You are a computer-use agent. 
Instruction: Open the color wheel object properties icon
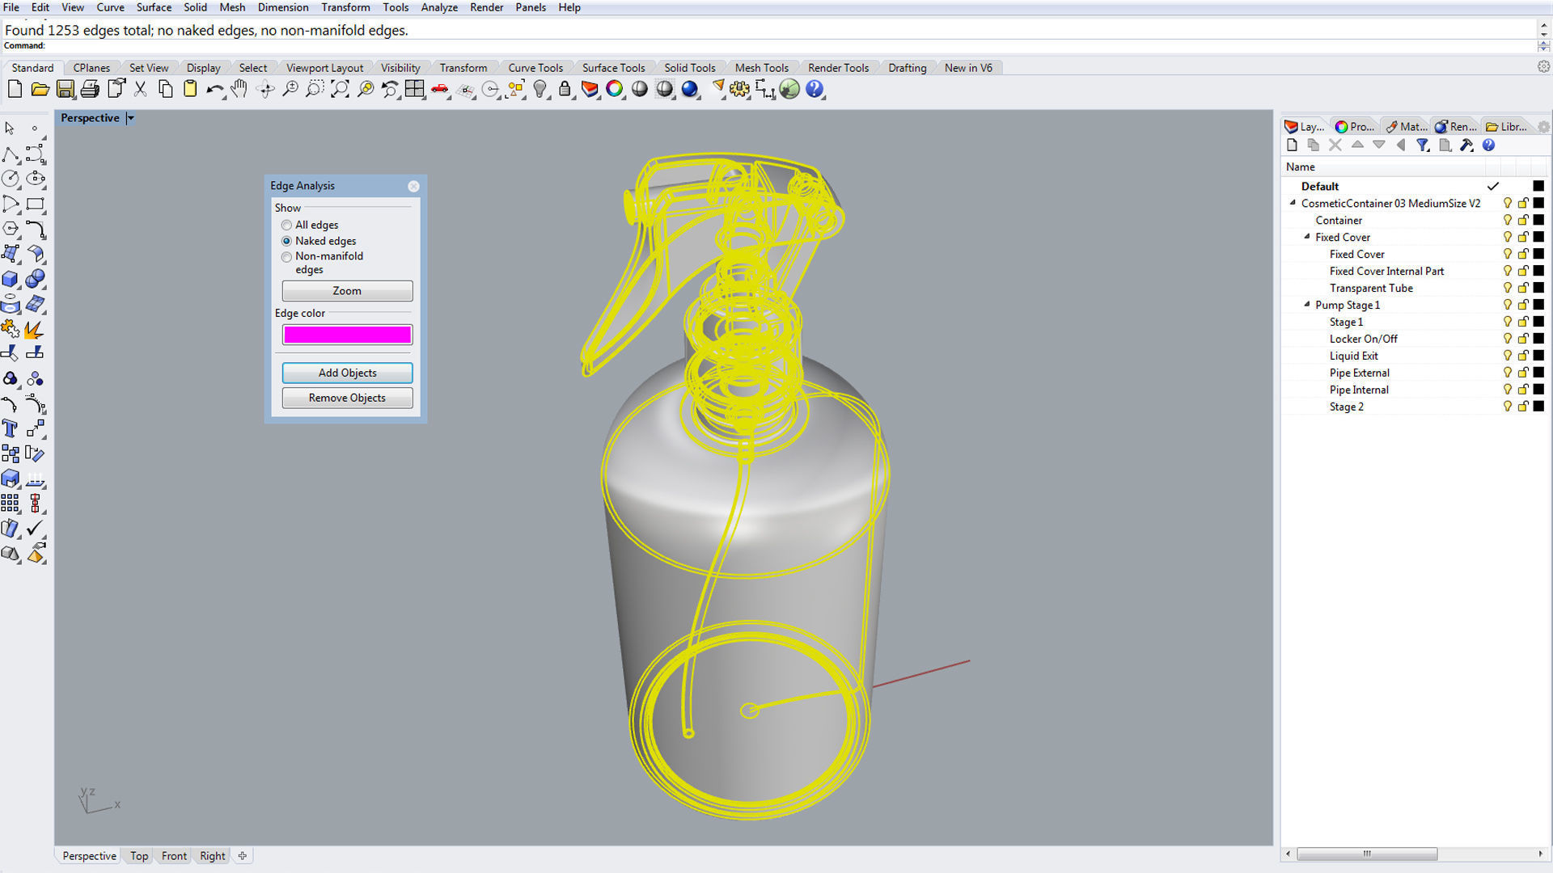click(x=615, y=89)
